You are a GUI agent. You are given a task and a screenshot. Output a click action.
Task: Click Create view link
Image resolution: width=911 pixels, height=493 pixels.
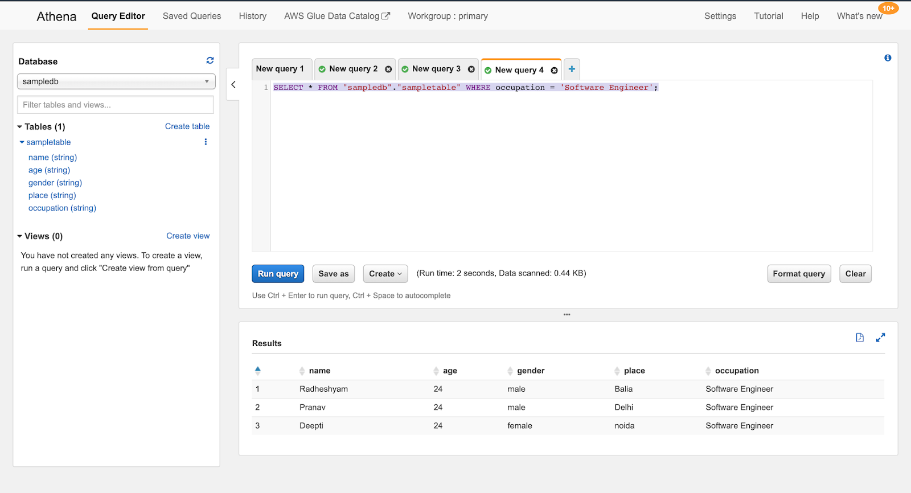pyautogui.click(x=188, y=236)
